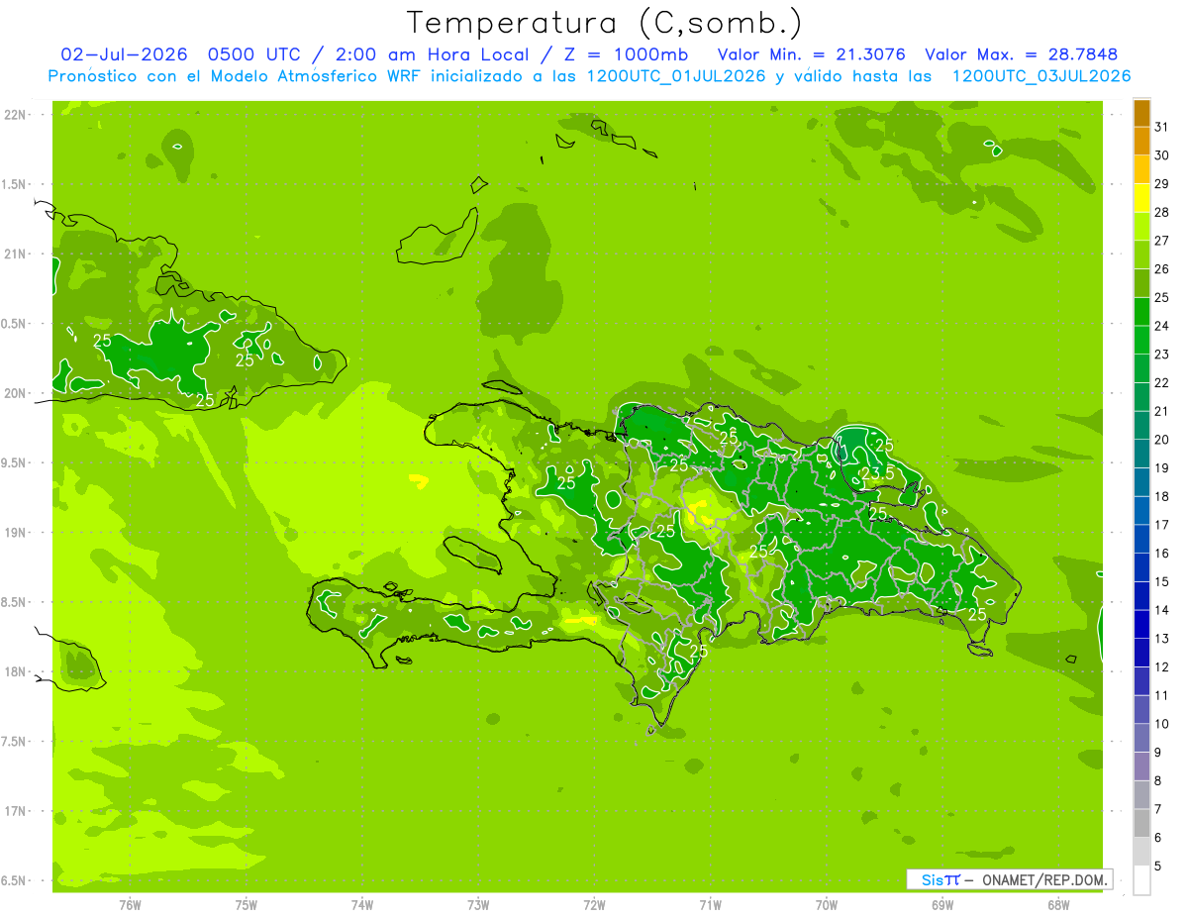
Task: Click the "70W" longitude axis label
Action: tap(826, 904)
